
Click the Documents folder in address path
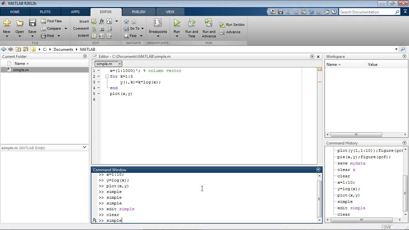click(x=63, y=49)
